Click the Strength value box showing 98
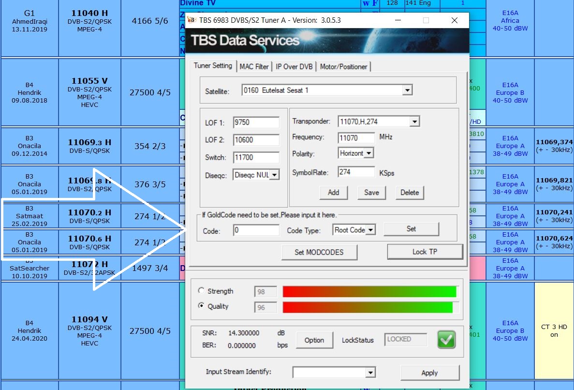This screenshot has height=390, width=574. pos(266,292)
